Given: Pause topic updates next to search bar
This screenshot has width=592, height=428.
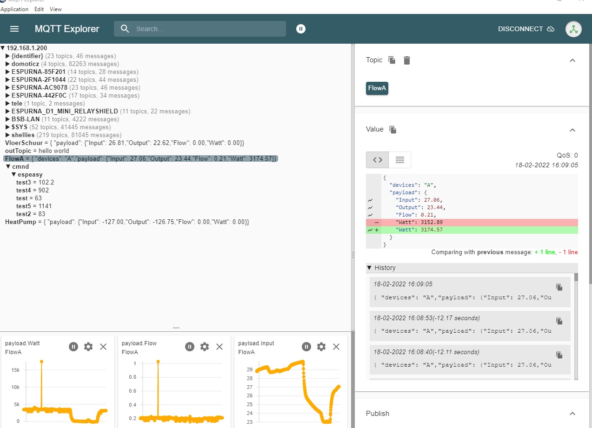Looking at the screenshot, I should tap(301, 29).
